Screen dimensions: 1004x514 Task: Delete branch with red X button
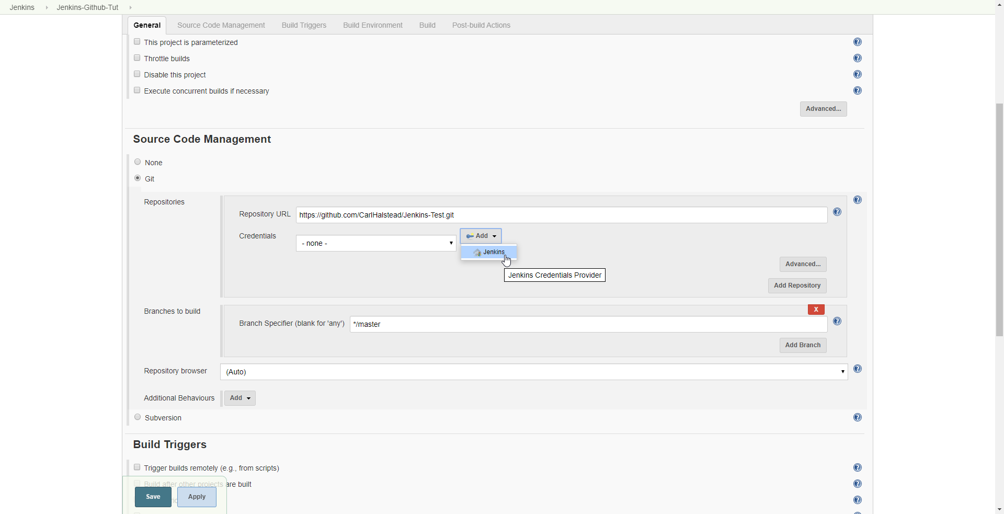point(816,310)
